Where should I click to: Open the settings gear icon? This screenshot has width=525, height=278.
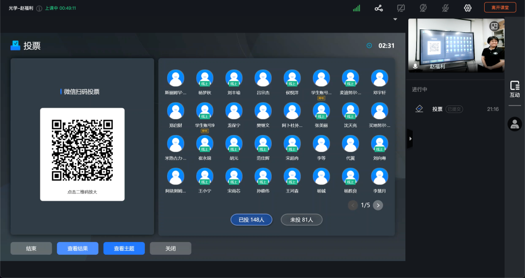(468, 8)
